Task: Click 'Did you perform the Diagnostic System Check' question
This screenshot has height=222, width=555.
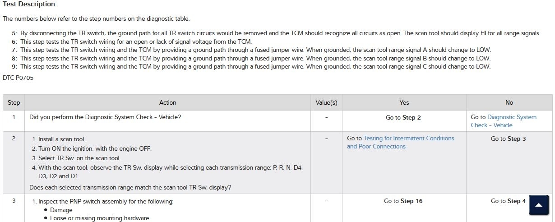Action: [x=105, y=117]
